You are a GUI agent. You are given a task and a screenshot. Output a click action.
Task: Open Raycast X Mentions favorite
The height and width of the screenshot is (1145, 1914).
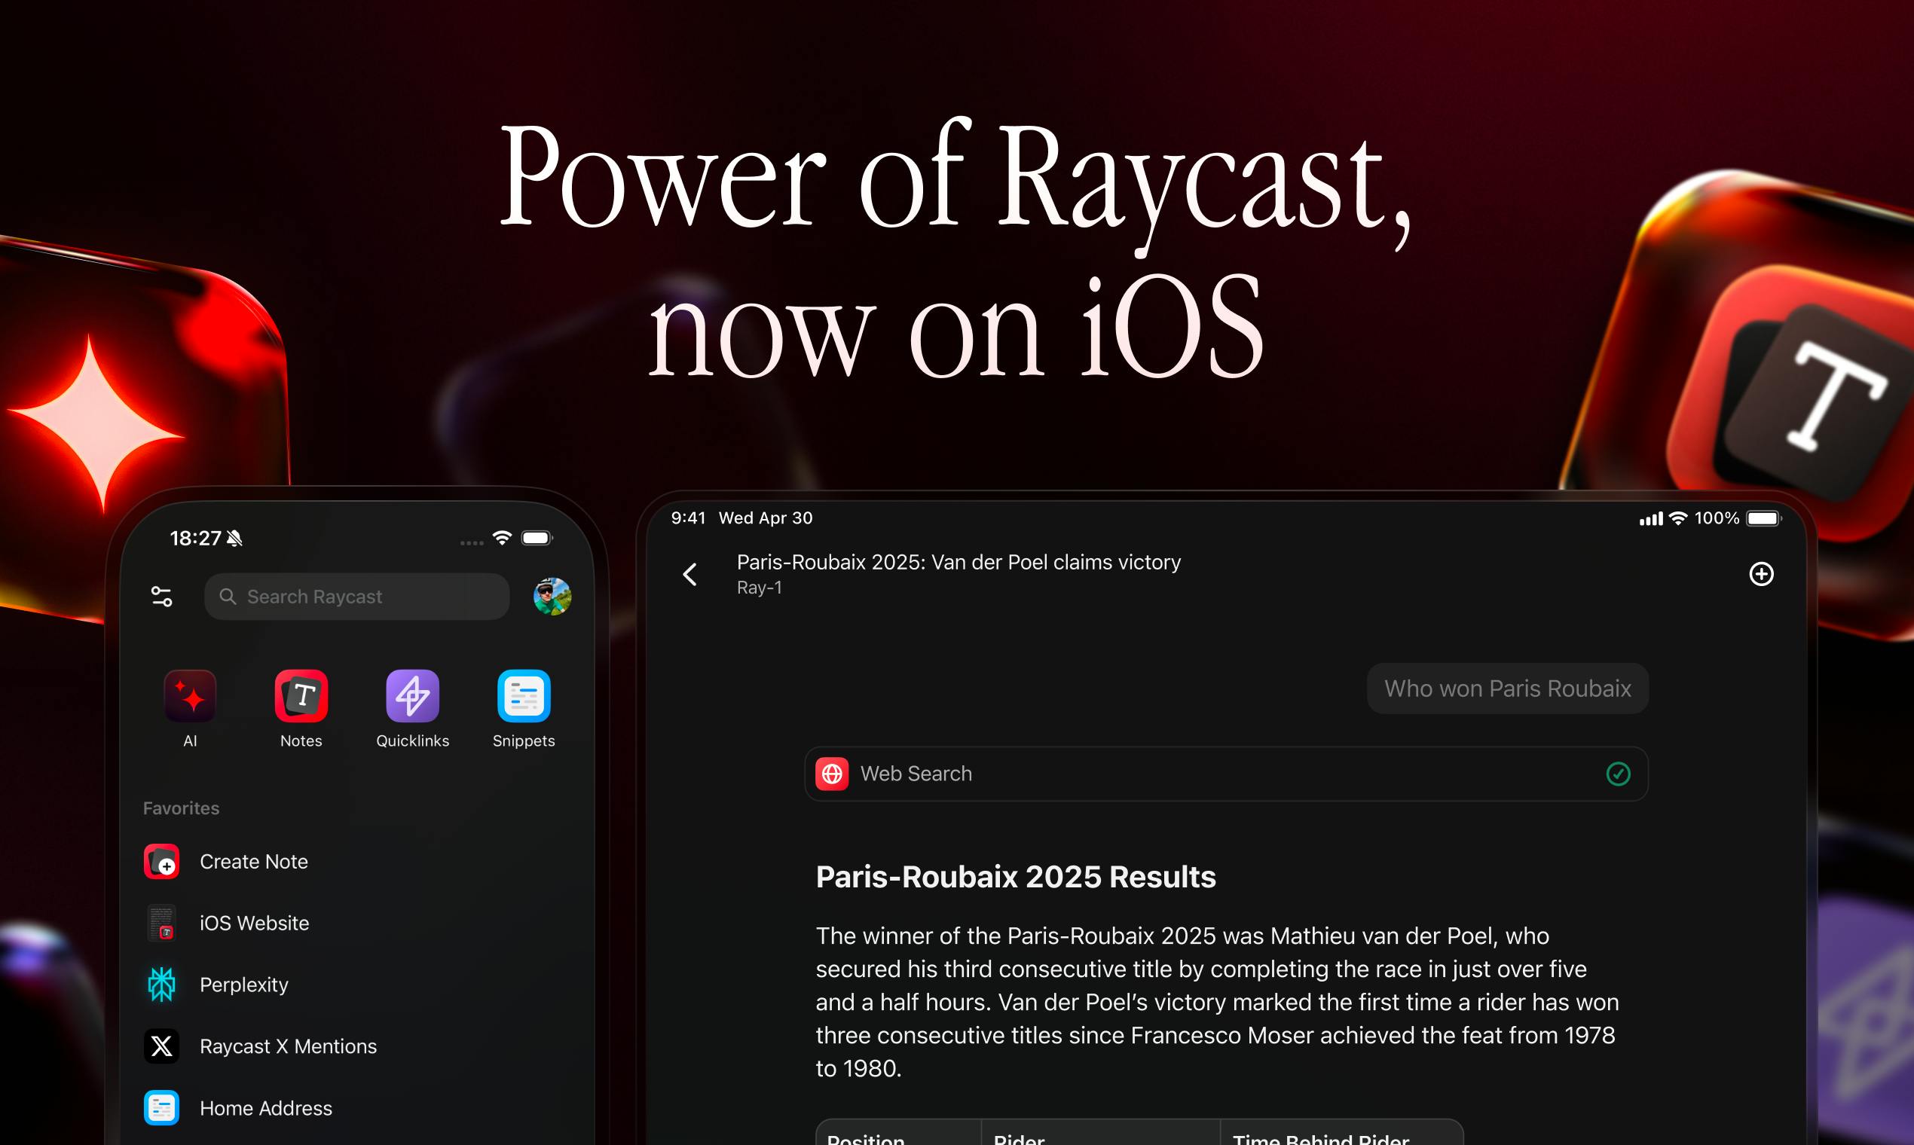[x=356, y=1046]
